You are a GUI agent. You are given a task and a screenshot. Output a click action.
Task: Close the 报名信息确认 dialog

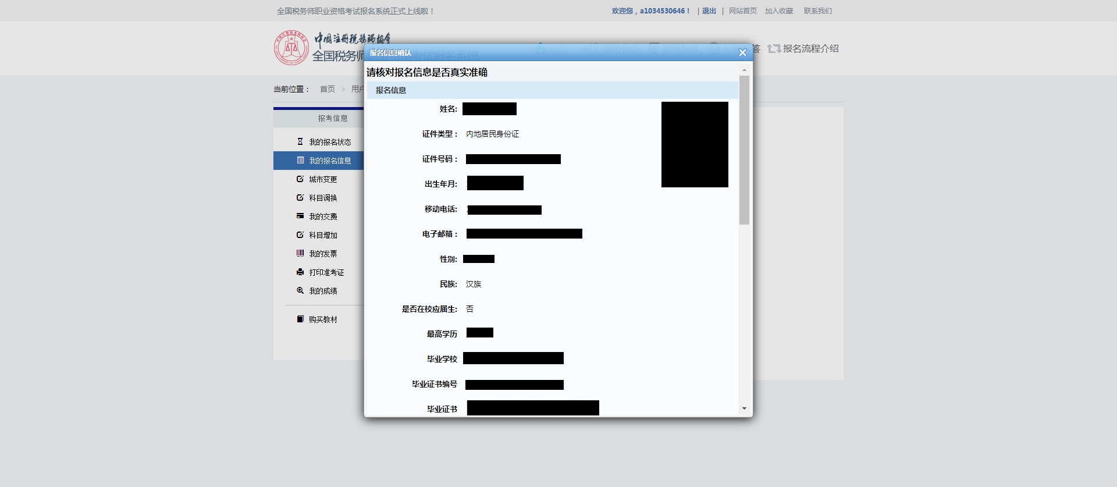point(742,53)
